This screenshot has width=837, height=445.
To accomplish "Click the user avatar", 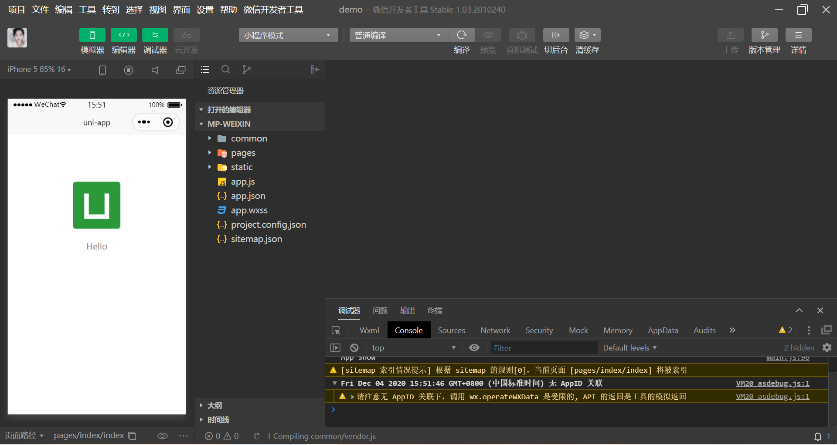I will tap(17, 37).
